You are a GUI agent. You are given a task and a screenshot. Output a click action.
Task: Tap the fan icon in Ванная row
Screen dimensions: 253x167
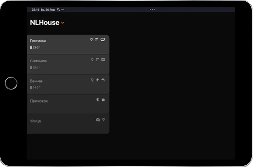tap(98, 80)
